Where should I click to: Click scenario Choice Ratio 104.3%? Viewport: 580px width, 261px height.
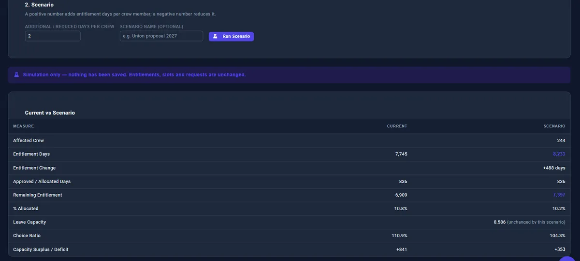(557, 235)
